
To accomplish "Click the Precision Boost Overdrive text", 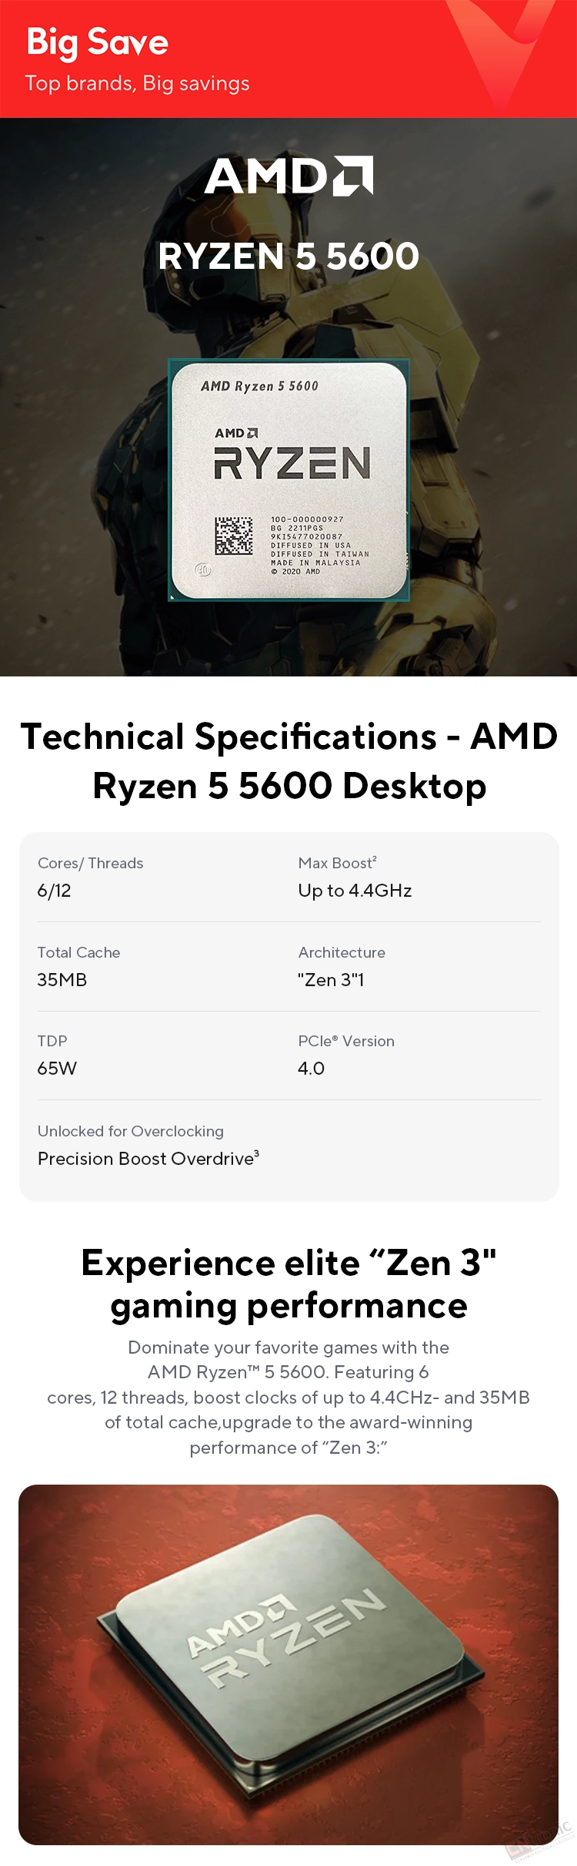I will [x=148, y=1159].
